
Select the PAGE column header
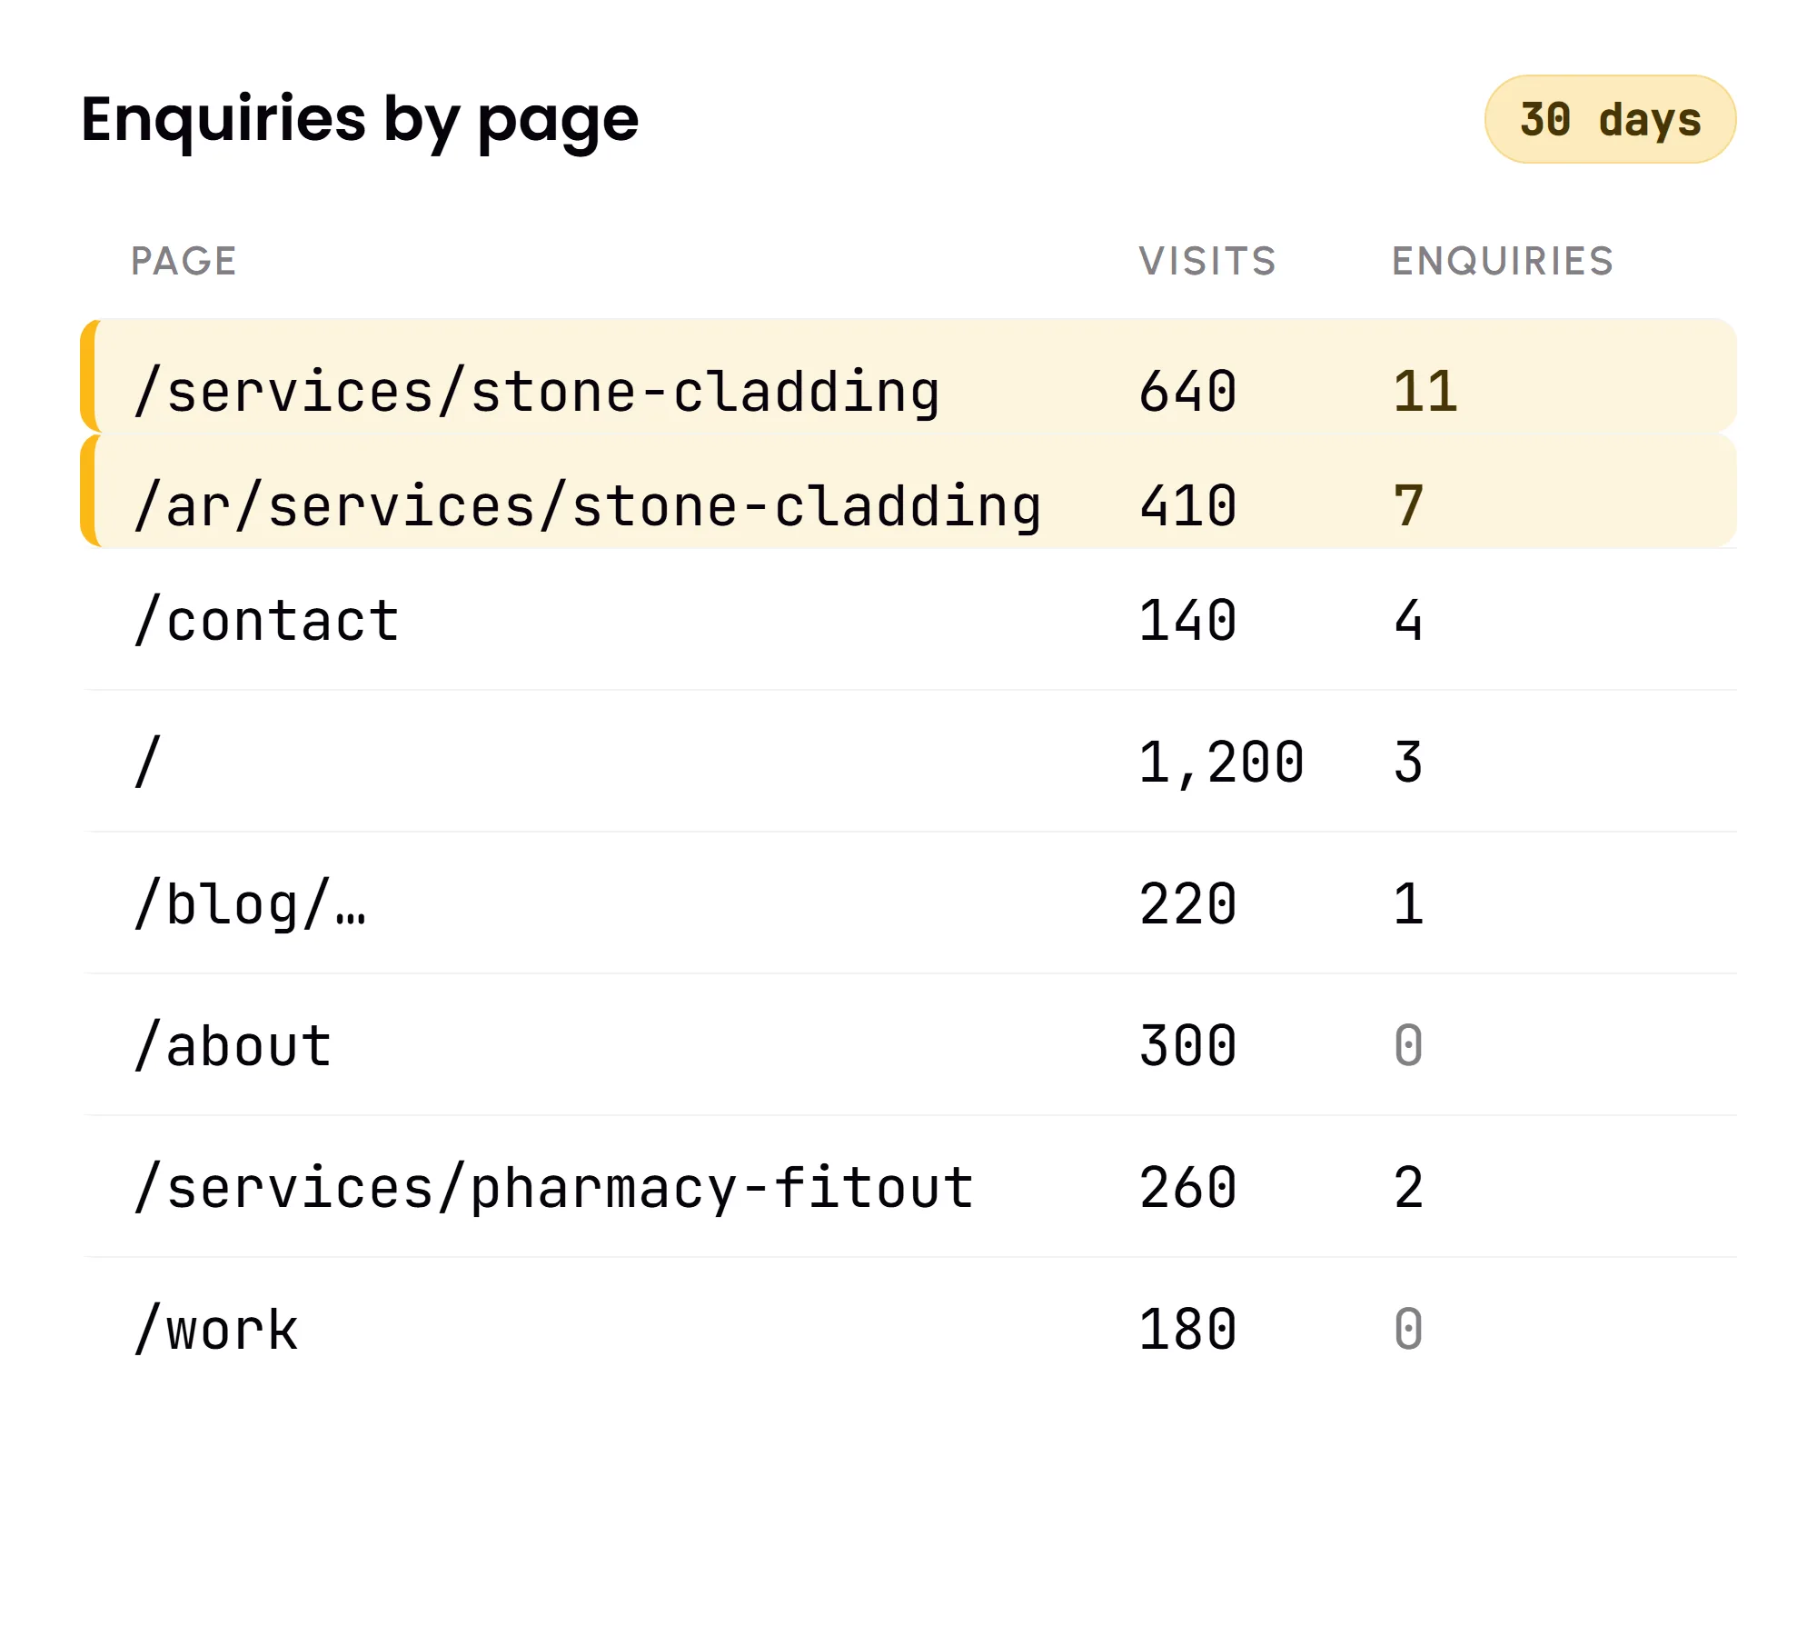[184, 261]
